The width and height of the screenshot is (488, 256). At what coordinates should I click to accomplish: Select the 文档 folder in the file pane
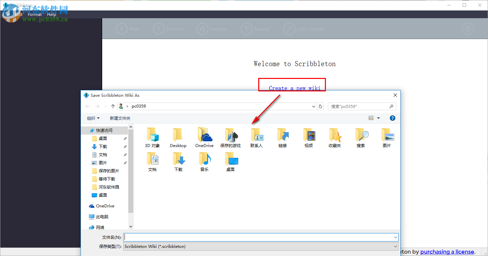152,162
